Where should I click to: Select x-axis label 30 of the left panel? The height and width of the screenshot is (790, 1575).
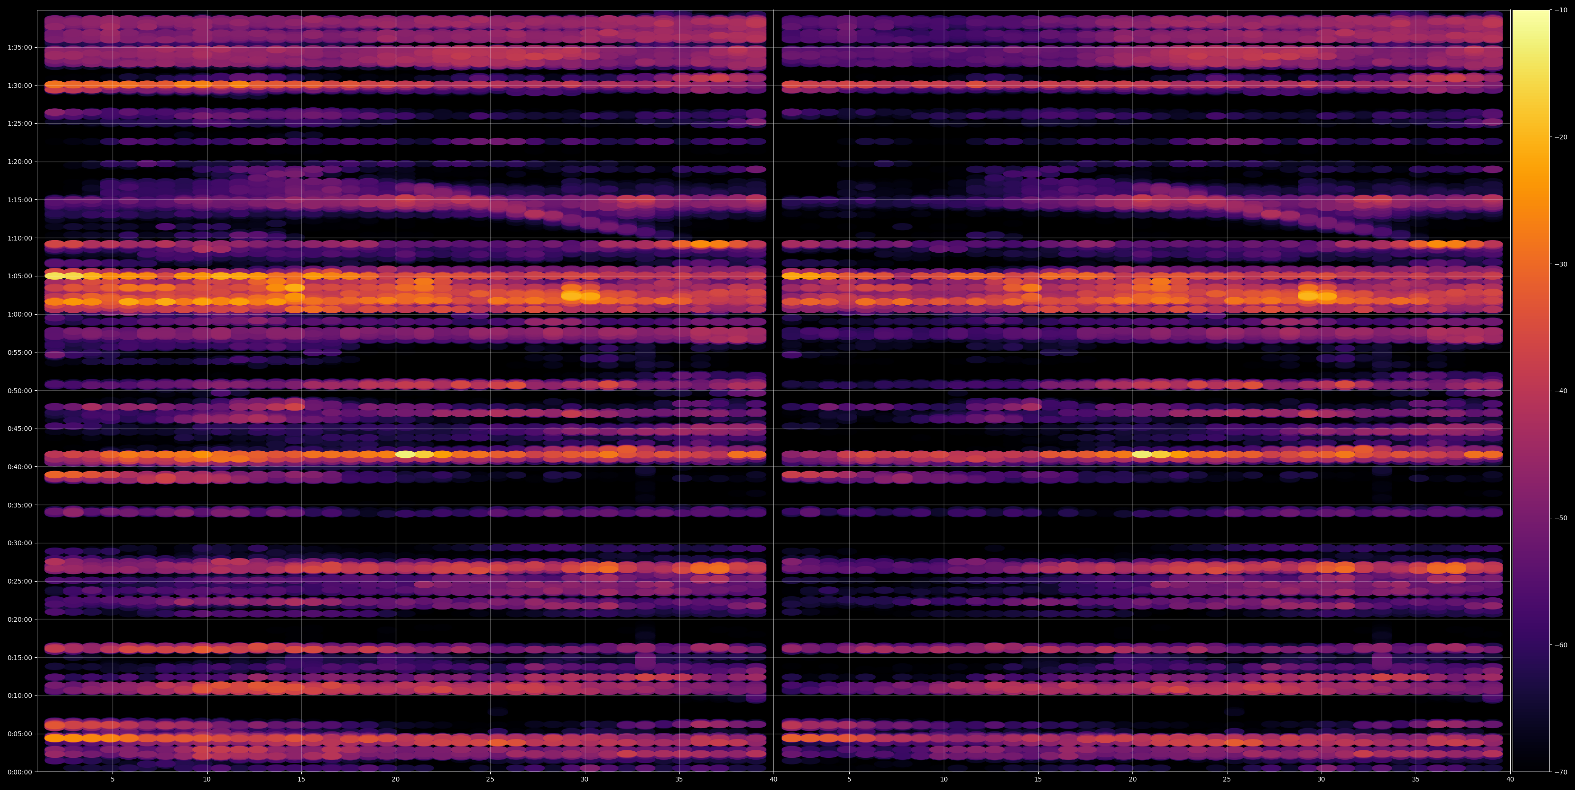click(x=584, y=780)
